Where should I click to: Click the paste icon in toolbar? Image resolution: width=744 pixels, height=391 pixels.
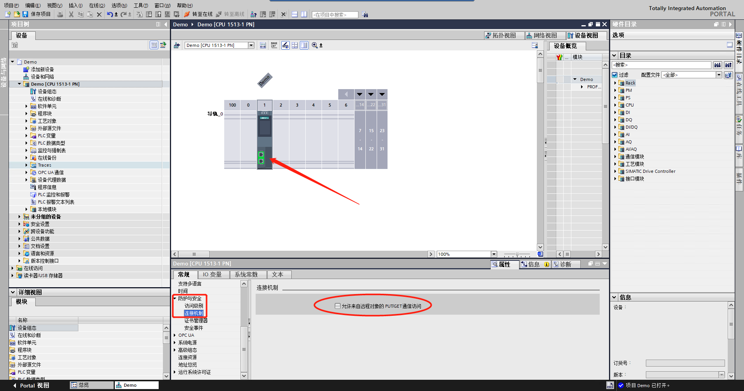click(90, 14)
